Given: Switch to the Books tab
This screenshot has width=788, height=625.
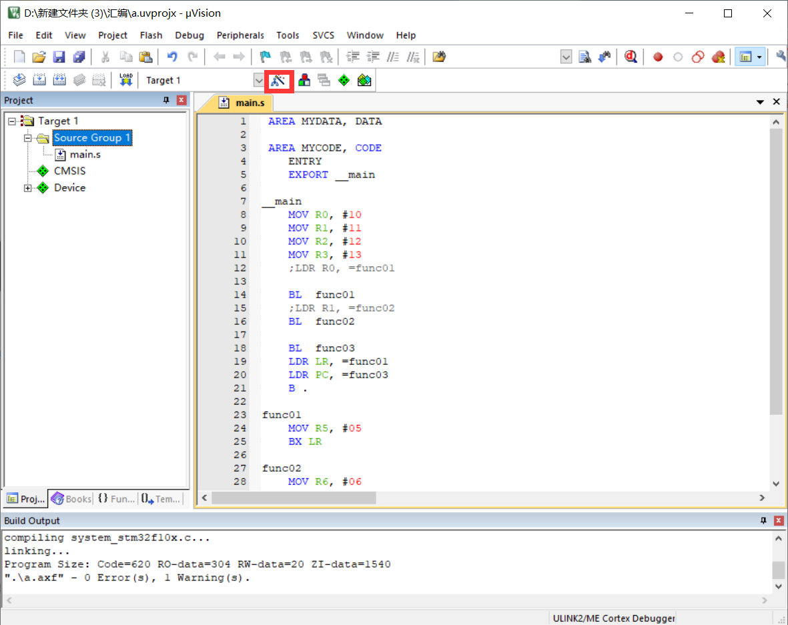Looking at the screenshot, I should [x=71, y=499].
